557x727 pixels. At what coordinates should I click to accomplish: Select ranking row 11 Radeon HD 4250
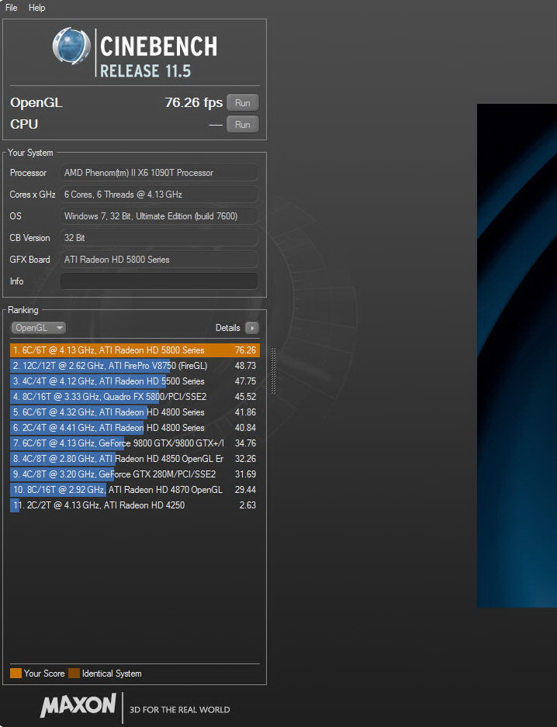[x=135, y=505]
